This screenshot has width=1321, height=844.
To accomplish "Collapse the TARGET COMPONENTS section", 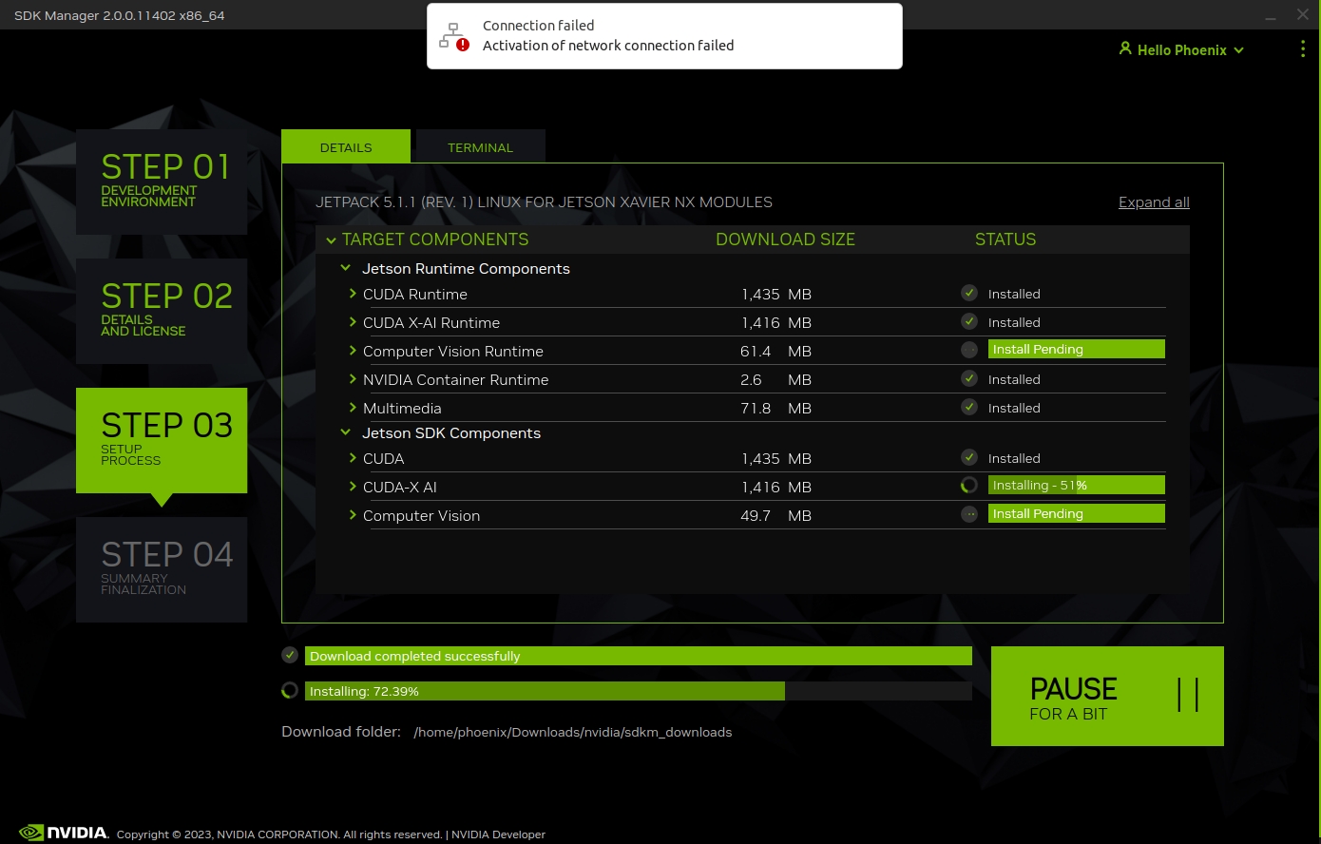I will click(331, 240).
